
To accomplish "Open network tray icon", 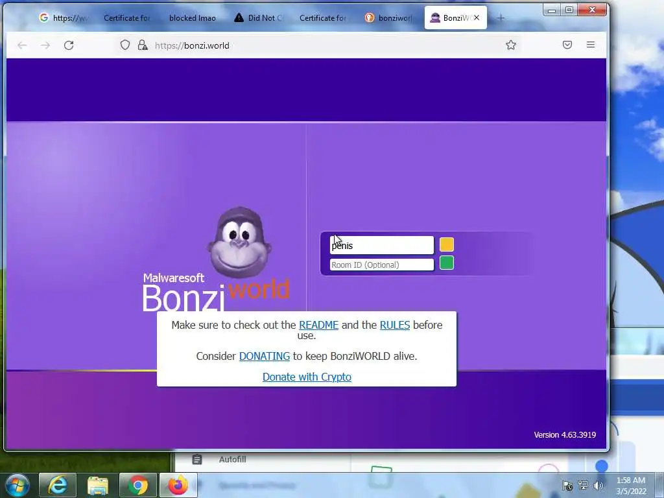I will coord(583,485).
